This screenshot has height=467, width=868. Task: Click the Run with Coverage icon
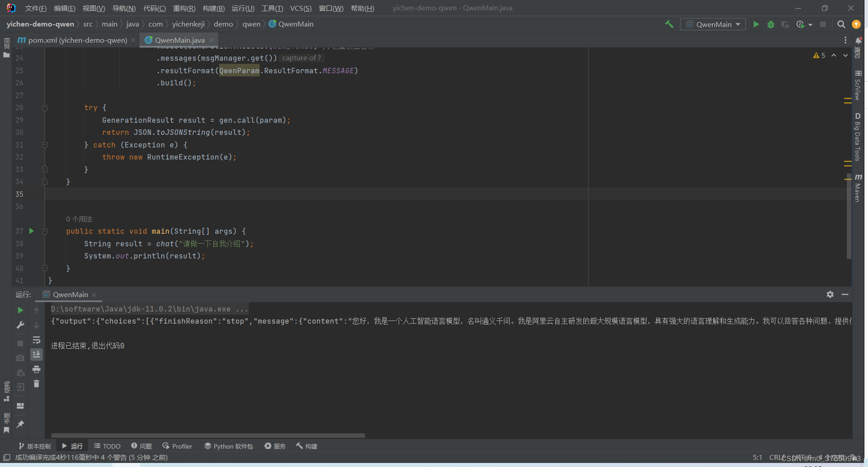pyautogui.click(x=785, y=24)
